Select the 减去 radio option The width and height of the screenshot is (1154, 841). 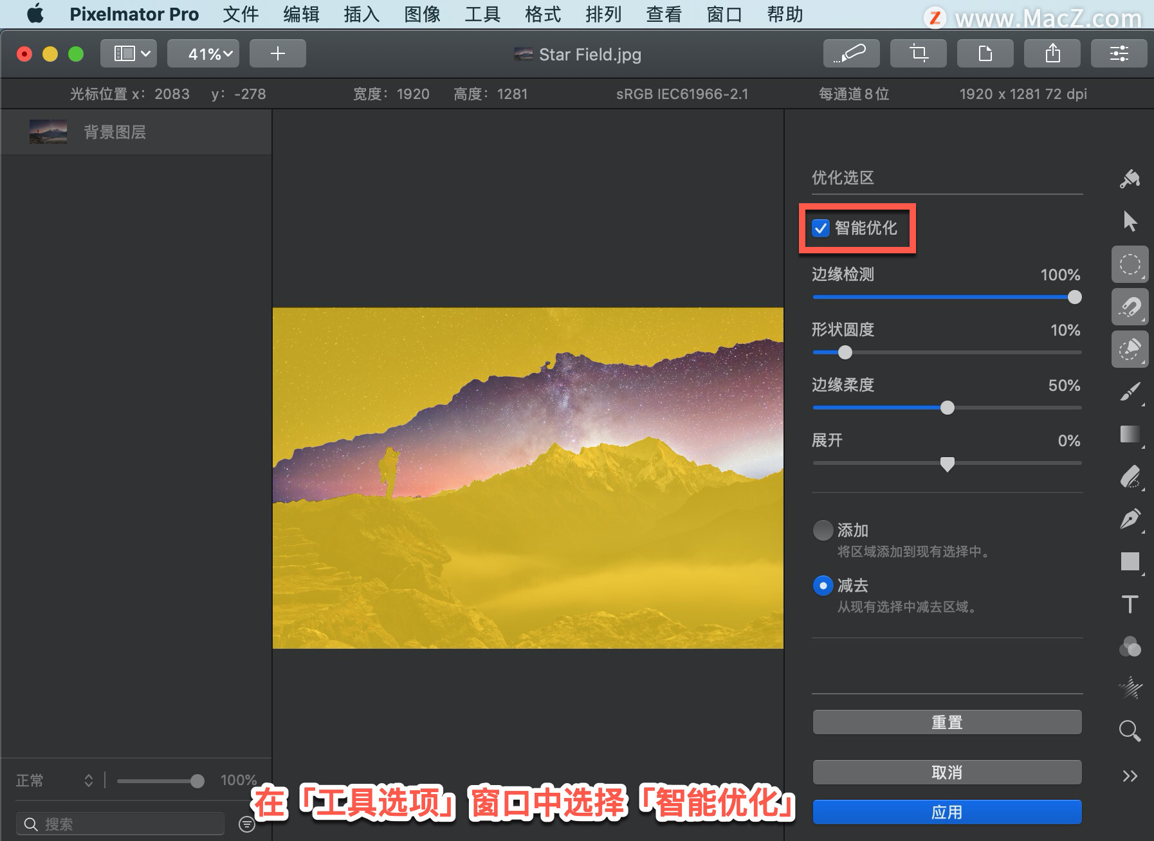[x=823, y=586]
